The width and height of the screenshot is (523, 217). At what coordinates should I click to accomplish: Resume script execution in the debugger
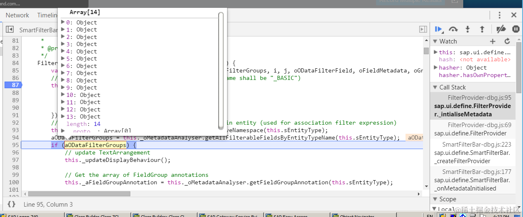point(438,29)
